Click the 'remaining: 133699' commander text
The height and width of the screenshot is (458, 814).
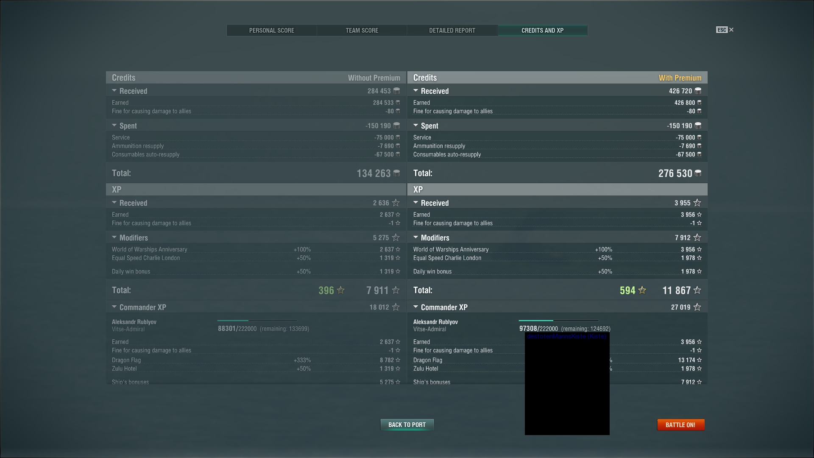coord(284,329)
